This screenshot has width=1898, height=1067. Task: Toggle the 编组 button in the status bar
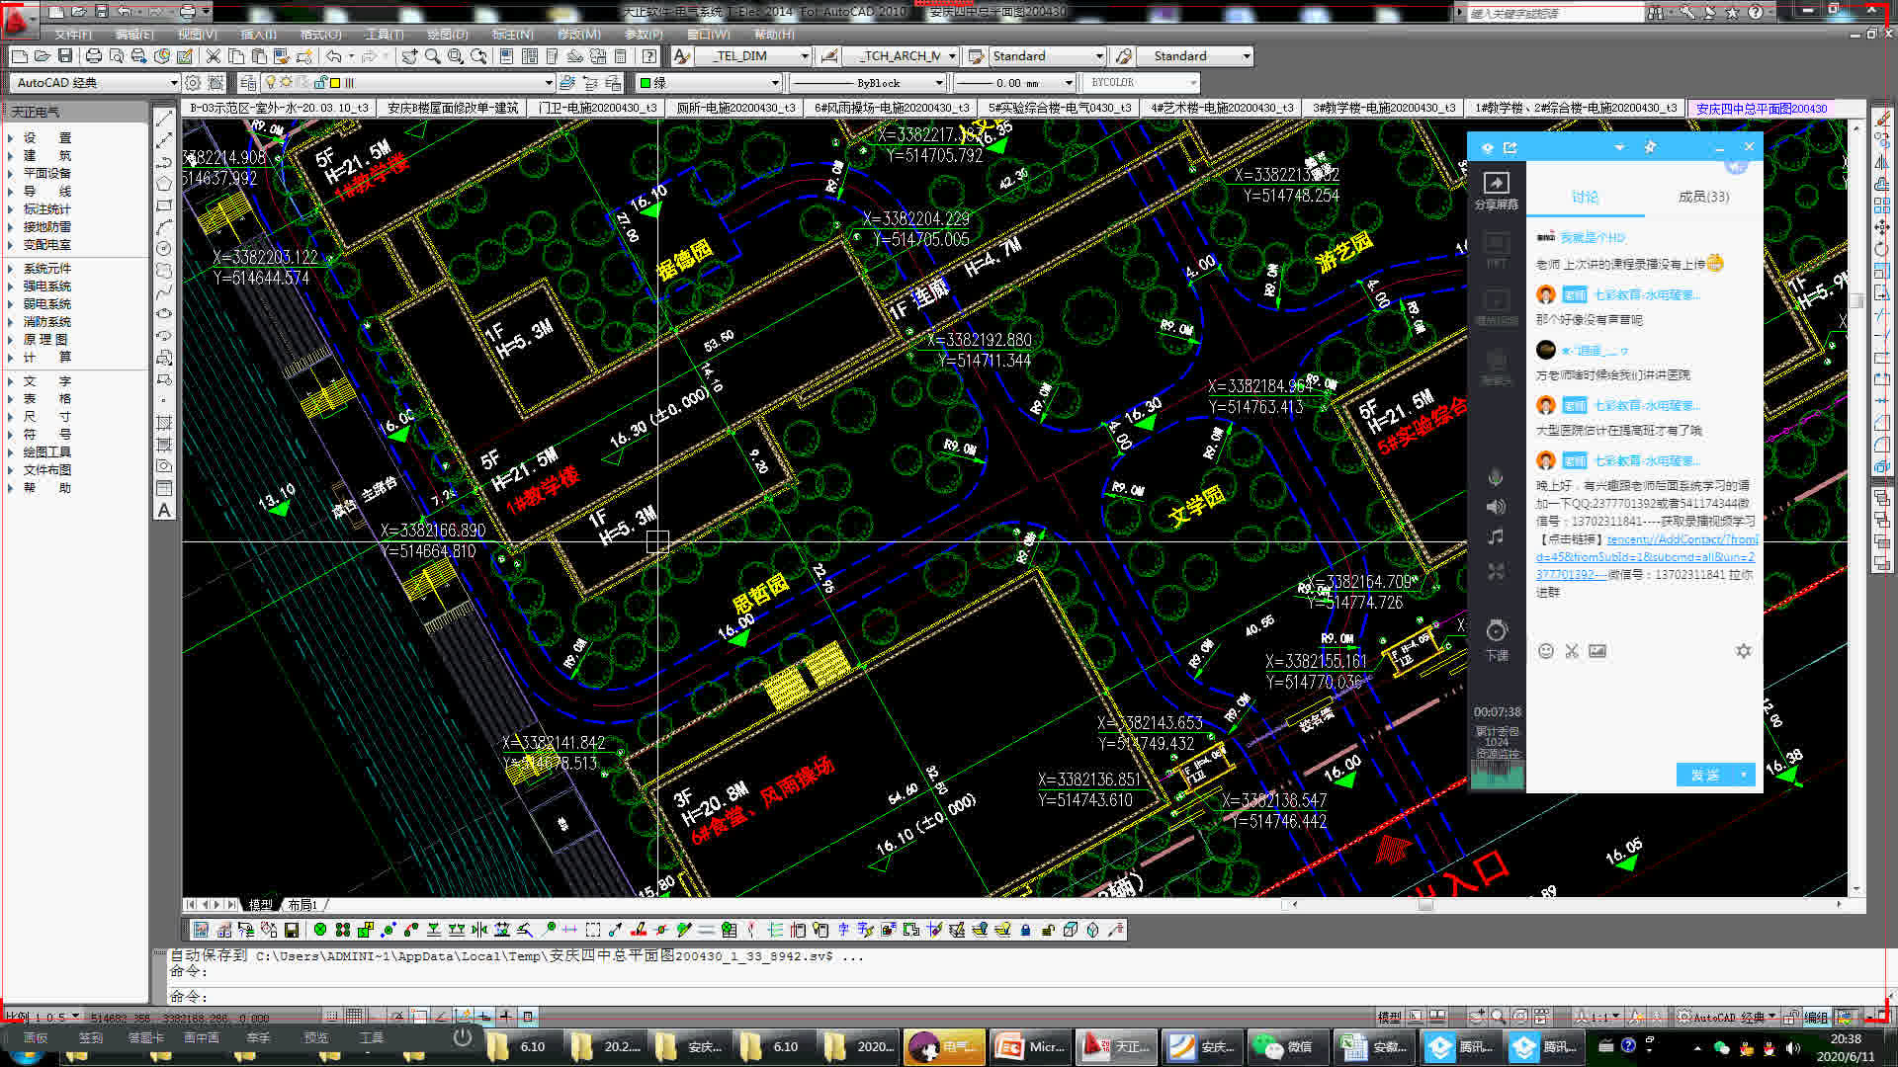point(1816,1017)
